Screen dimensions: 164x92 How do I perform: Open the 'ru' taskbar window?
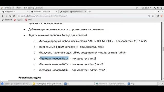[79, 84]
